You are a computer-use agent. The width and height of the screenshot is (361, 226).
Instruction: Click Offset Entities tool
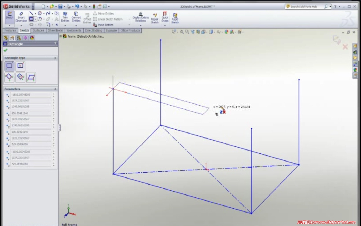click(87, 19)
